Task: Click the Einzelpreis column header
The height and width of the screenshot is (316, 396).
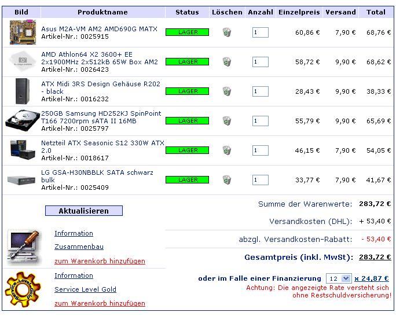Action: (x=299, y=12)
